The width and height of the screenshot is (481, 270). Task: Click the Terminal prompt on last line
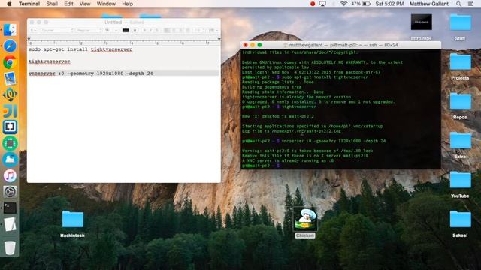(x=261, y=166)
